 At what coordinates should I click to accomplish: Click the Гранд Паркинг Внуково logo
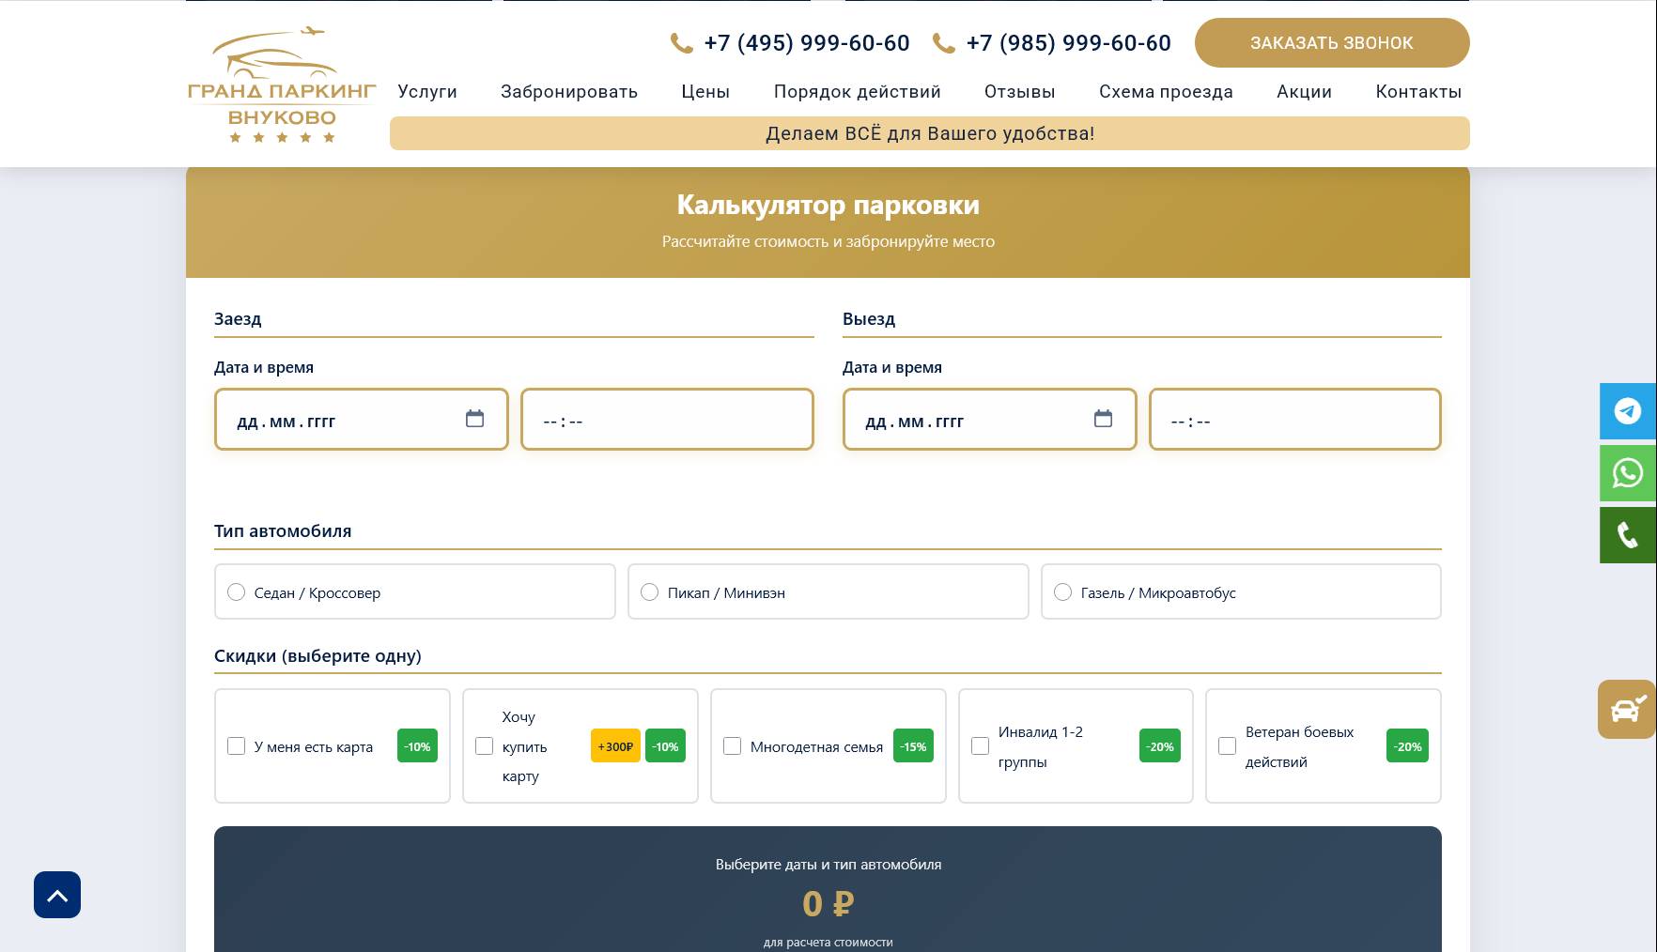tap(282, 84)
